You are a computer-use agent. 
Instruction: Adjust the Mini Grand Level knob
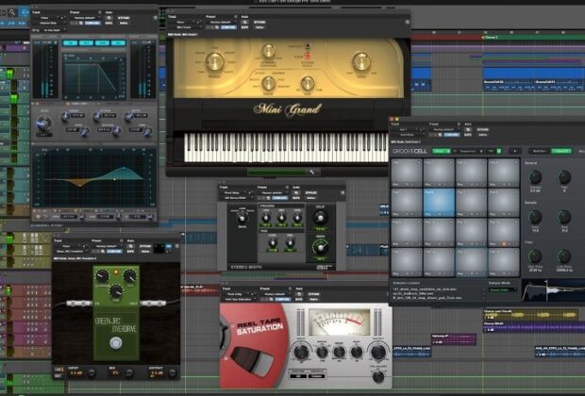pyautogui.click(x=360, y=61)
